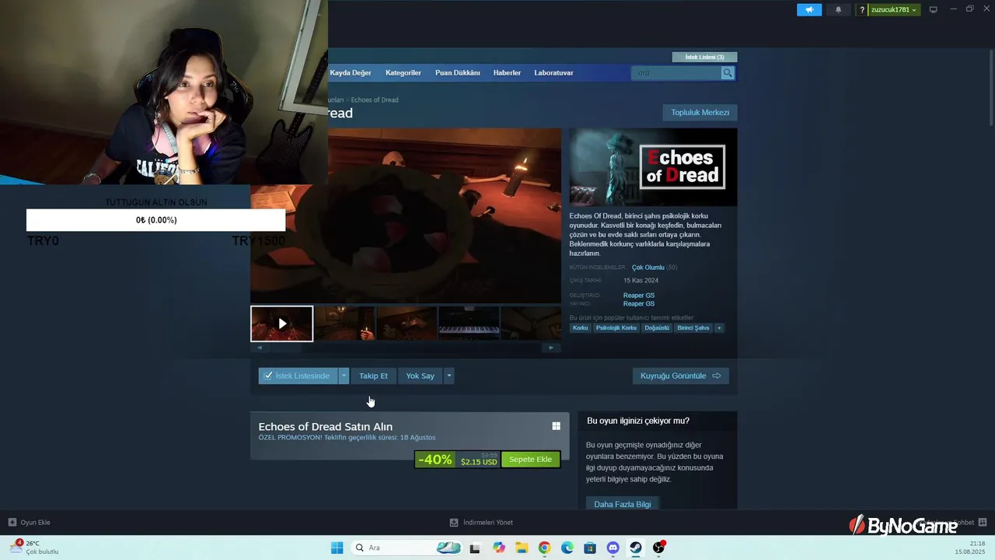Open the notifications bell icon
This screenshot has width=995, height=560.
pos(838,10)
